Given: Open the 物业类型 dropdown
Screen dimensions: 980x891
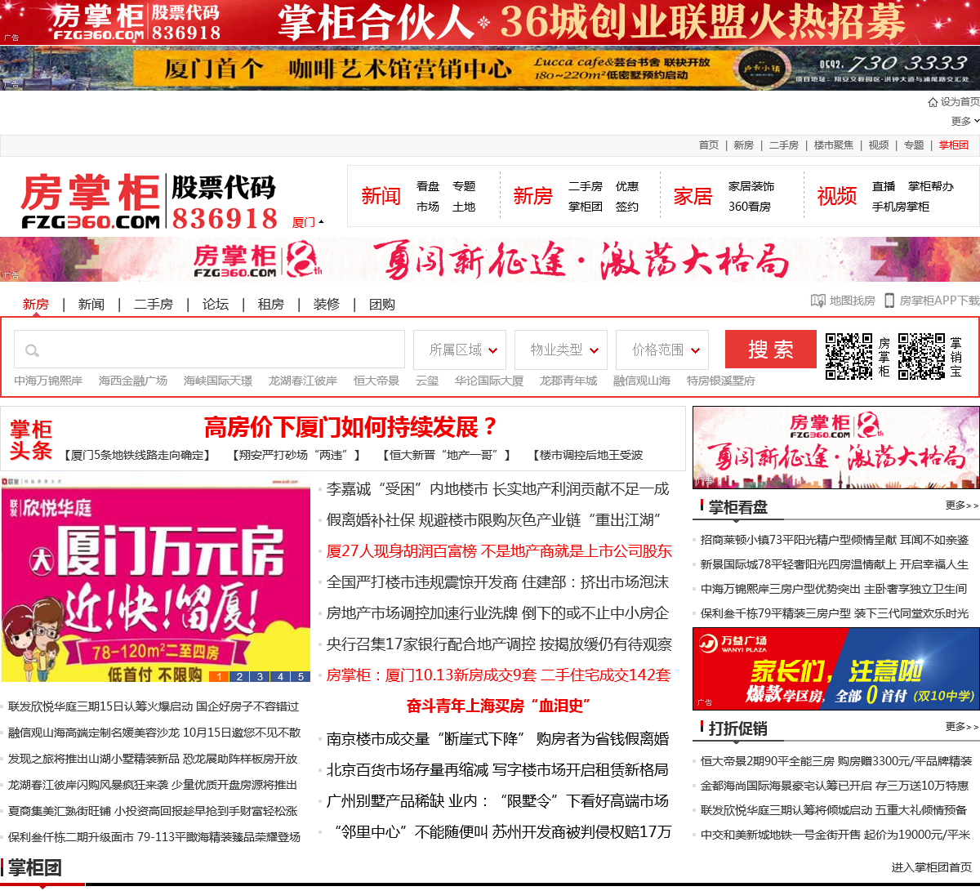Looking at the screenshot, I should [x=561, y=350].
